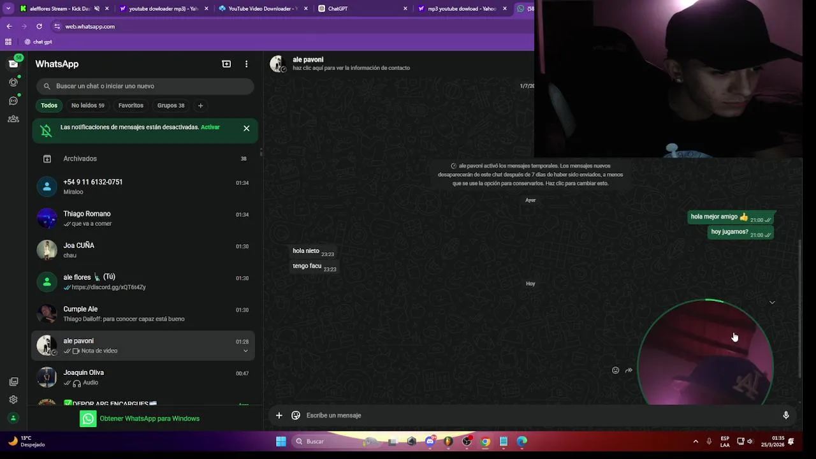Click the search chats input field

pos(145,86)
